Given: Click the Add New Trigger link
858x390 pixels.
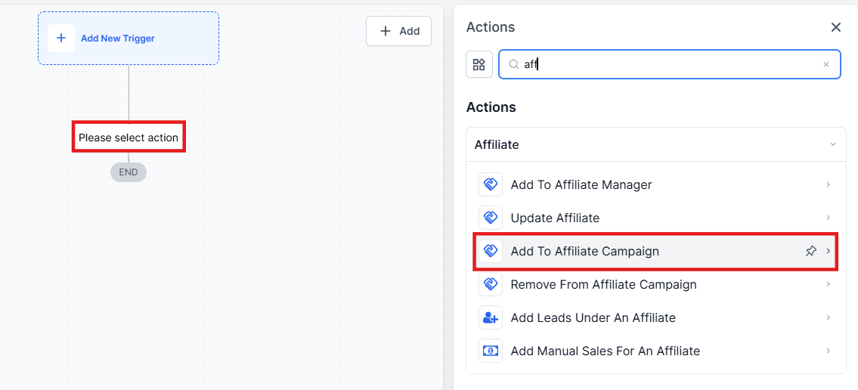Looking at the screenshot, I should (118, 38).
